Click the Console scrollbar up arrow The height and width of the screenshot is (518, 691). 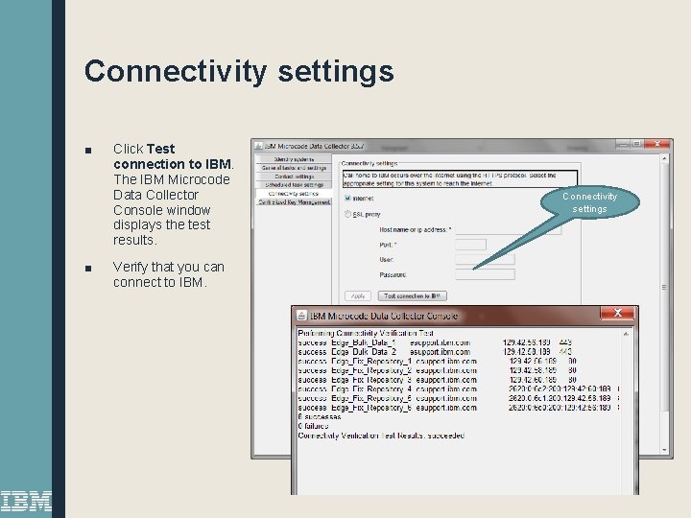pyautogui.click(x=626, y=335)
